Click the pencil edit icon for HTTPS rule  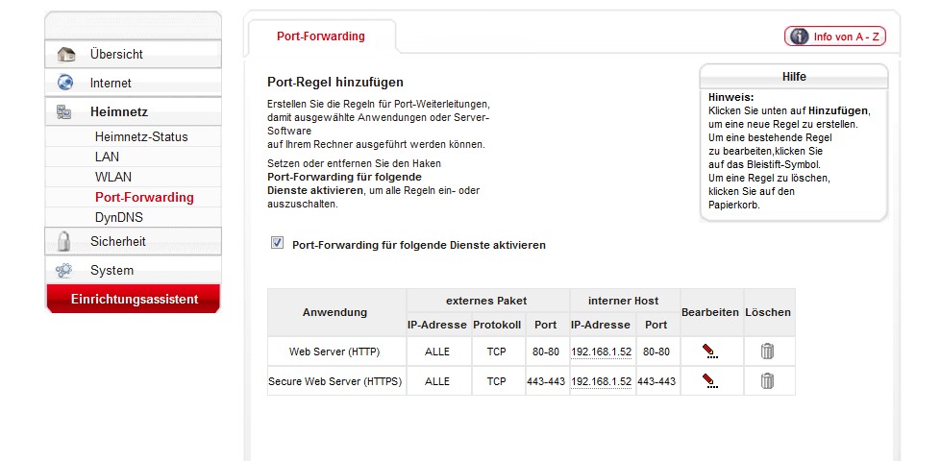click(x=709, y=381)
